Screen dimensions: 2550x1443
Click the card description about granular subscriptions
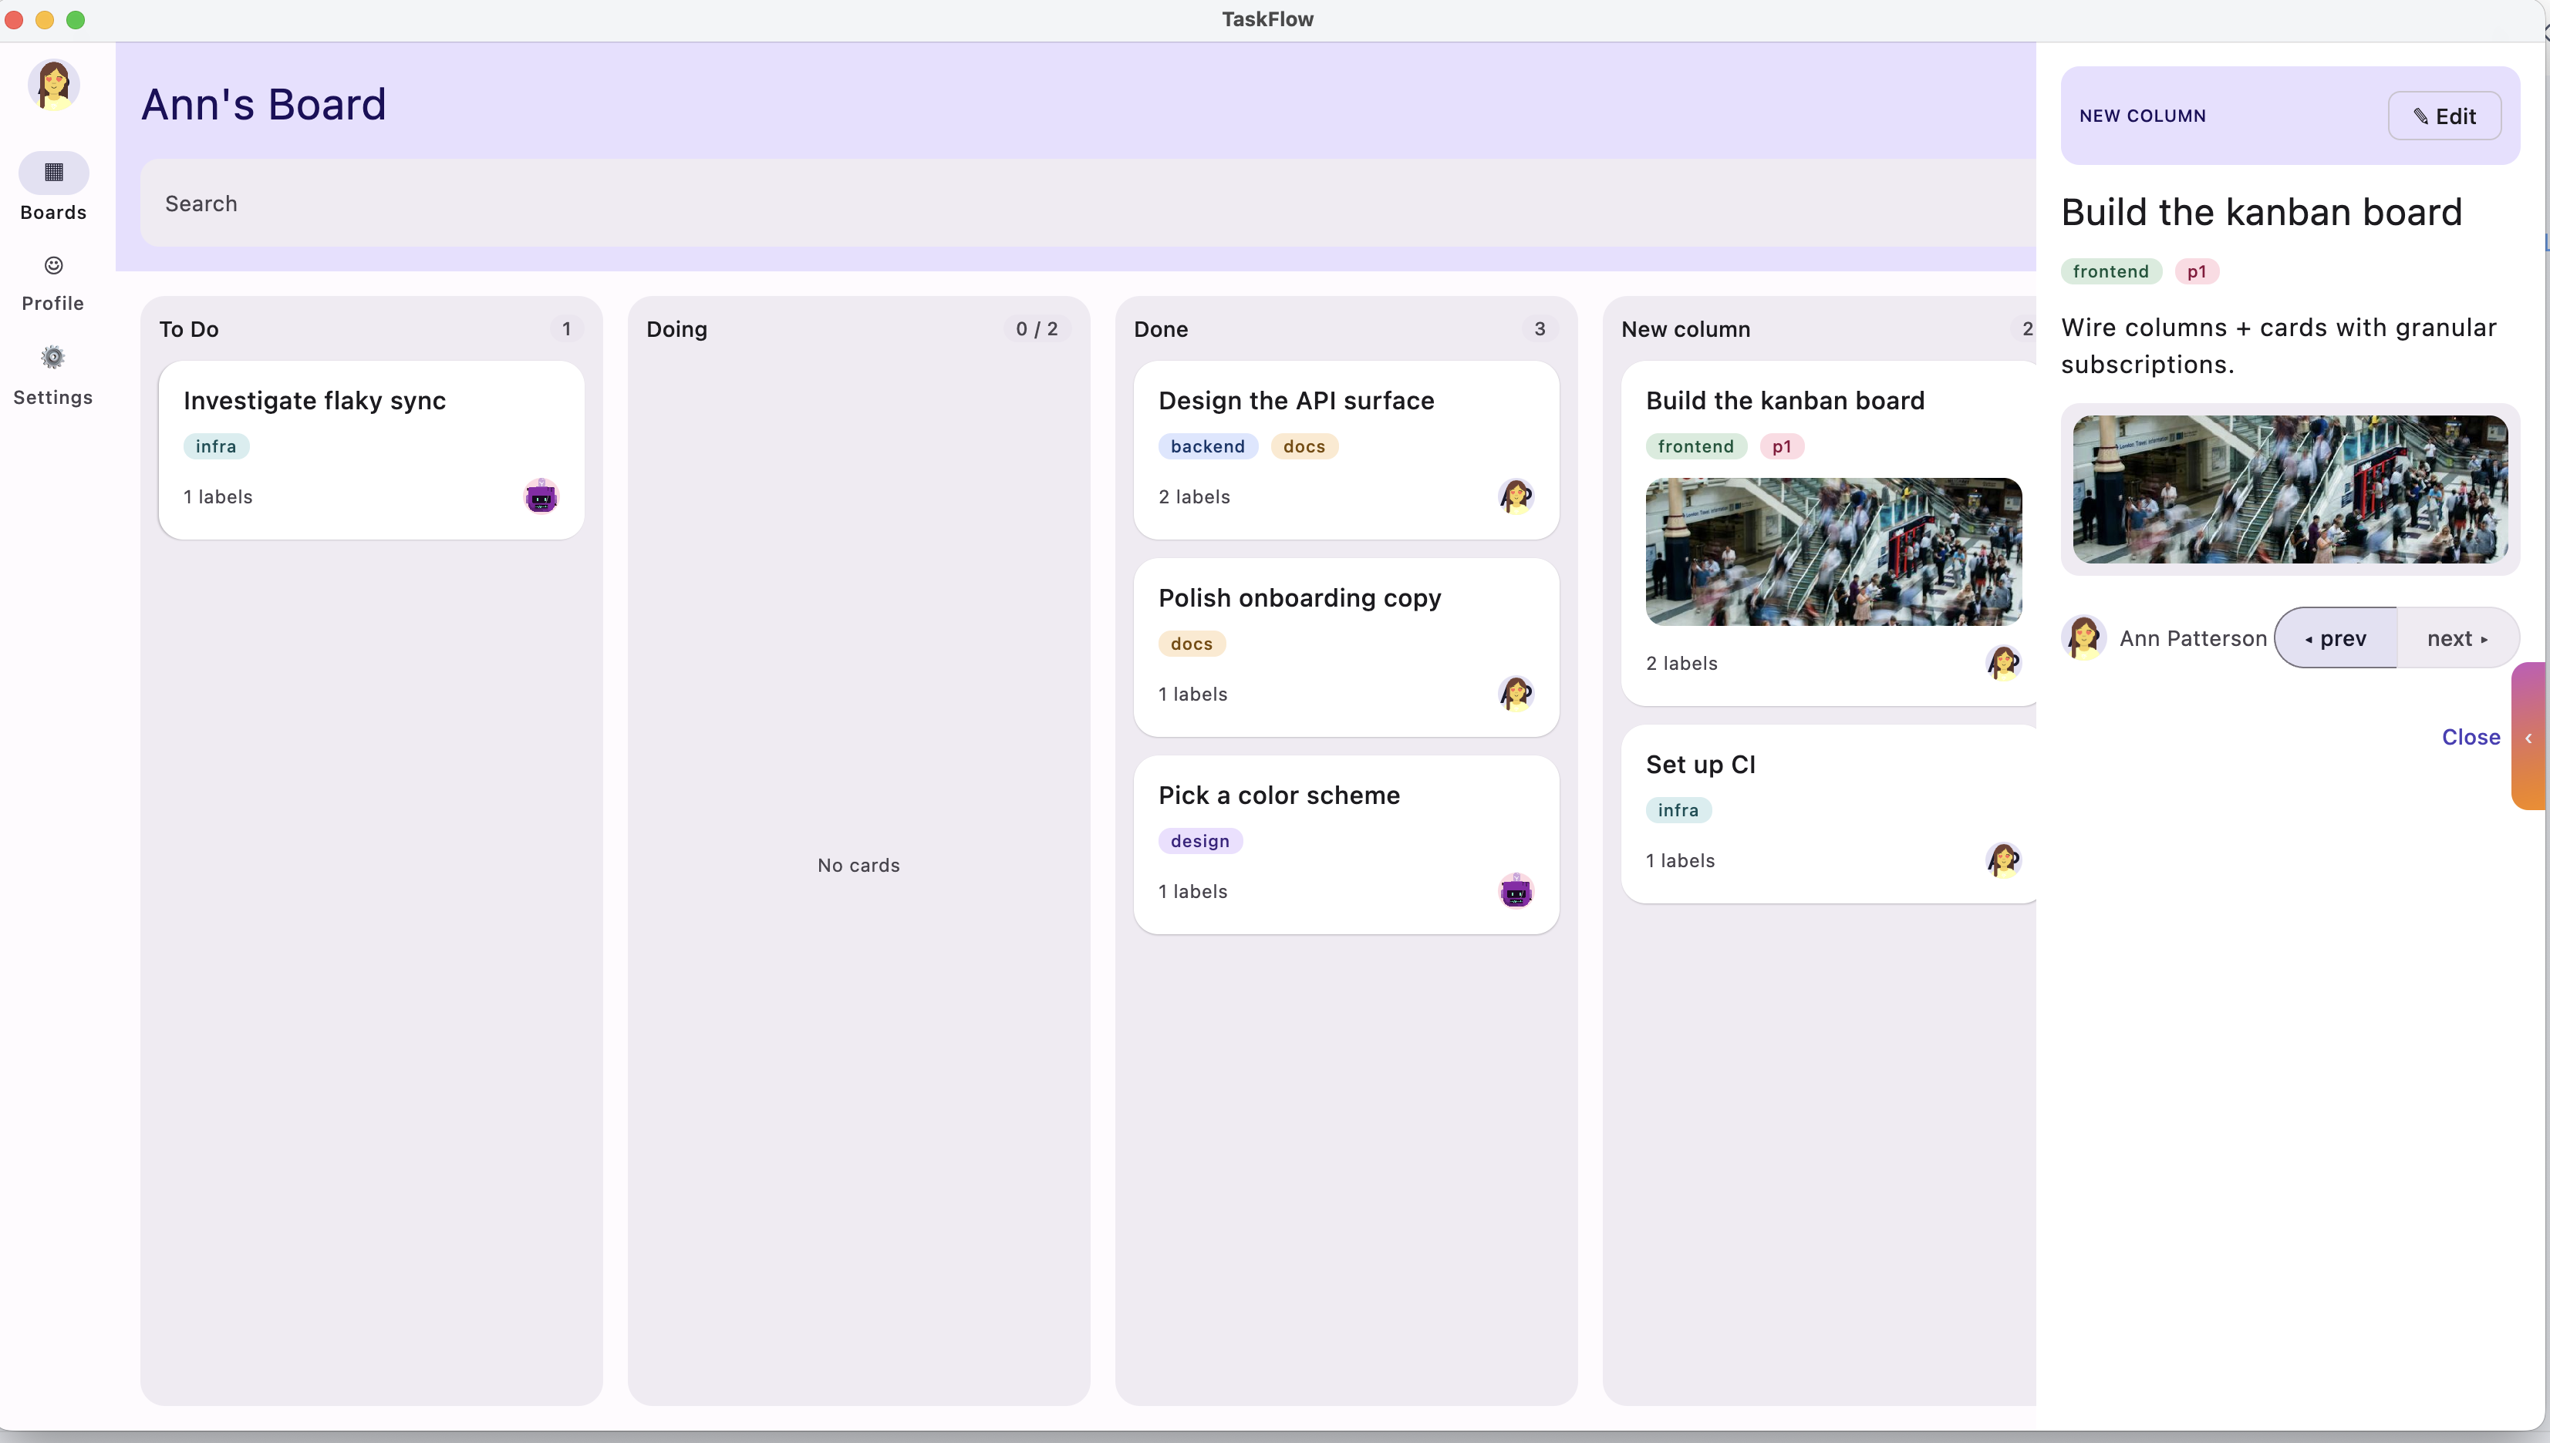[2278, 346]
